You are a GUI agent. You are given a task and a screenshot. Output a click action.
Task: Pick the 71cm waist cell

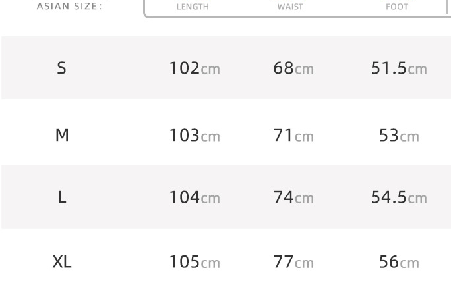(293, 135)
